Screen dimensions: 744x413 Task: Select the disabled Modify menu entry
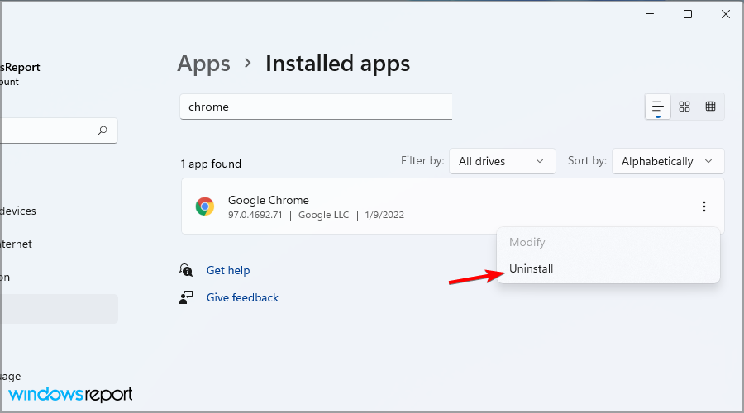pos(527,242)
